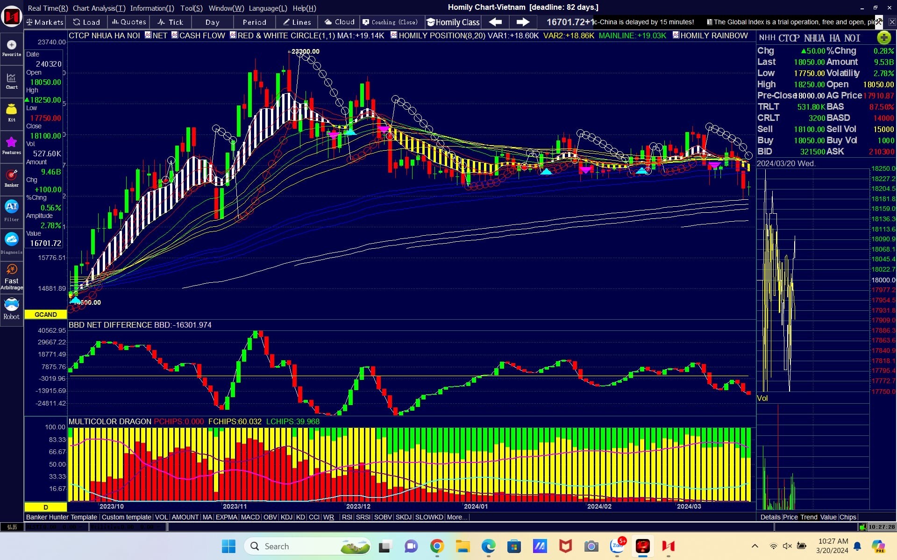Viewport: 897px width, 560px height.
Task: Open the Cloud toolbar button
Action: coord(340,22)
